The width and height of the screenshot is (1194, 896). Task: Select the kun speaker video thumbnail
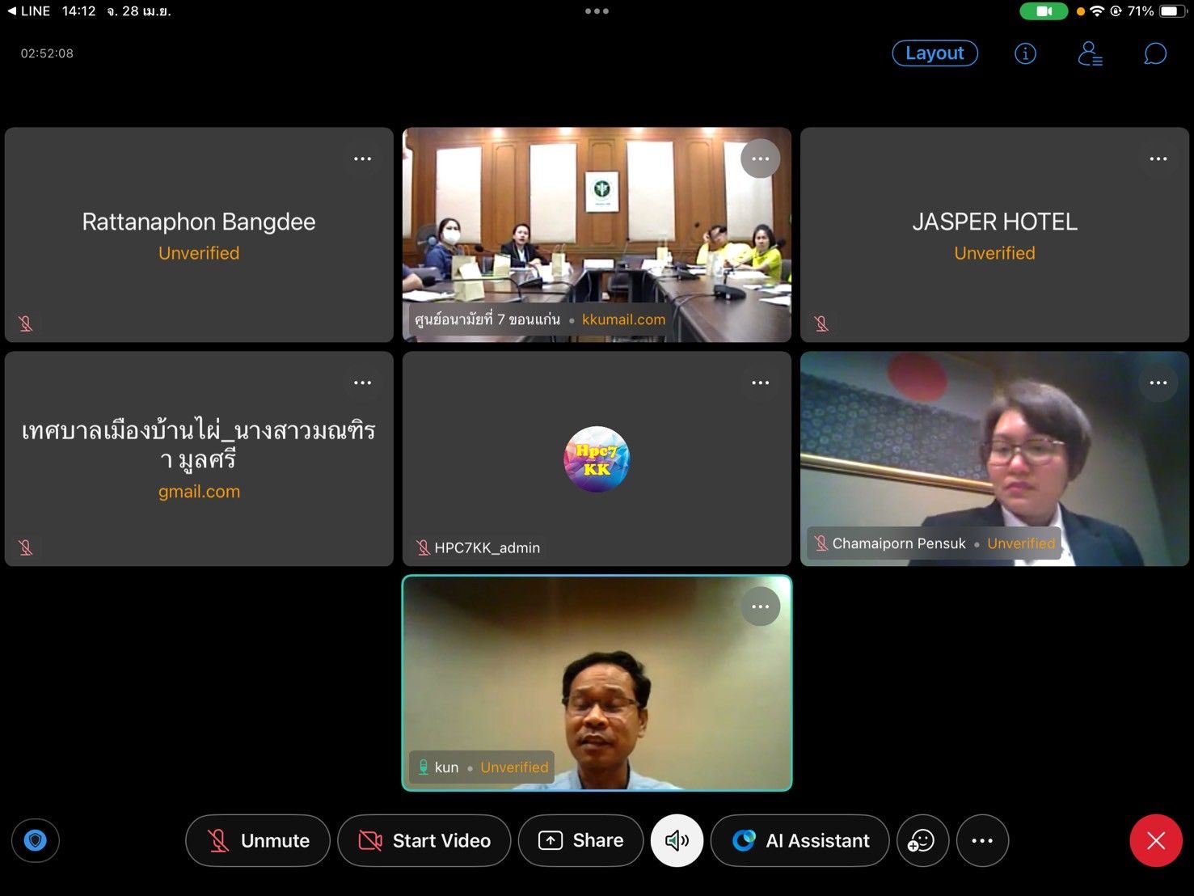597,683
